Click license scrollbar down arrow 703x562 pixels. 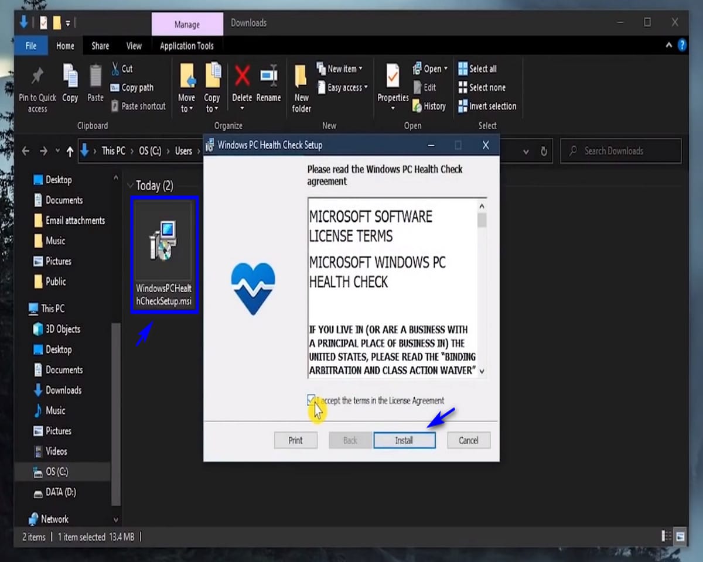point(482,371)
